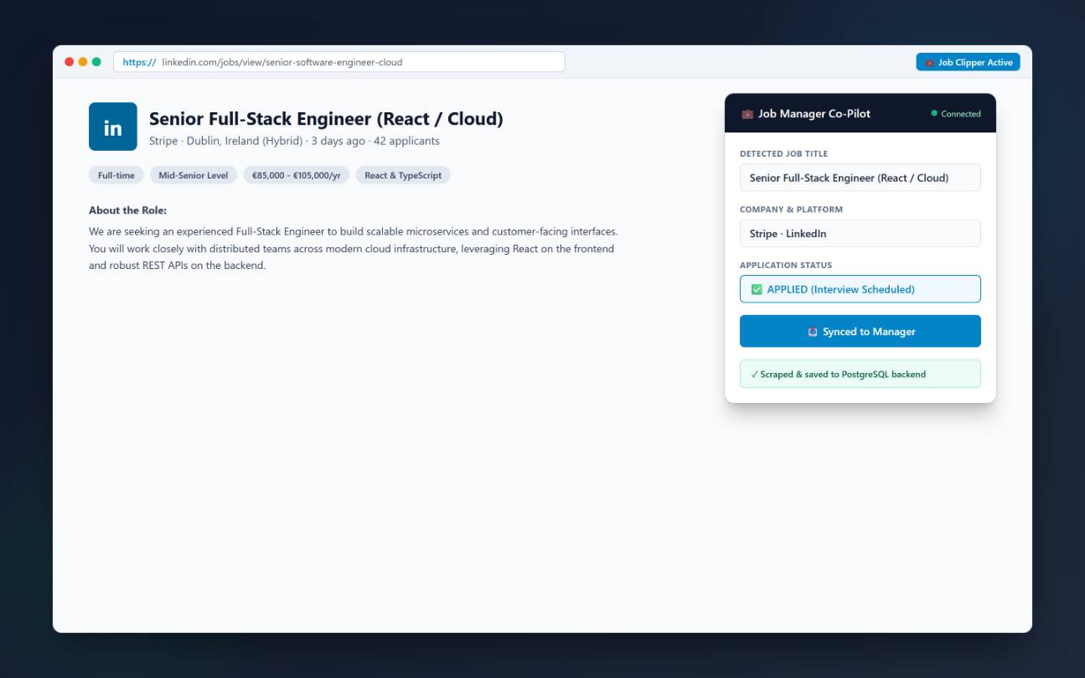Click the COMPANY & PLATFORM label
This screenshot has width=1085, height=678.
(x=791, y=210)
